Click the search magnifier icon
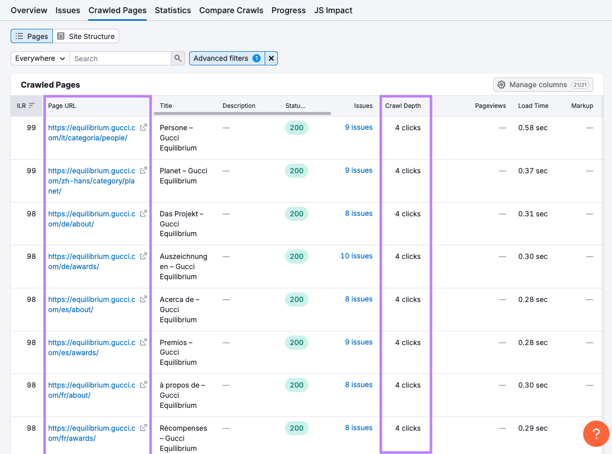 click(178, 58)
